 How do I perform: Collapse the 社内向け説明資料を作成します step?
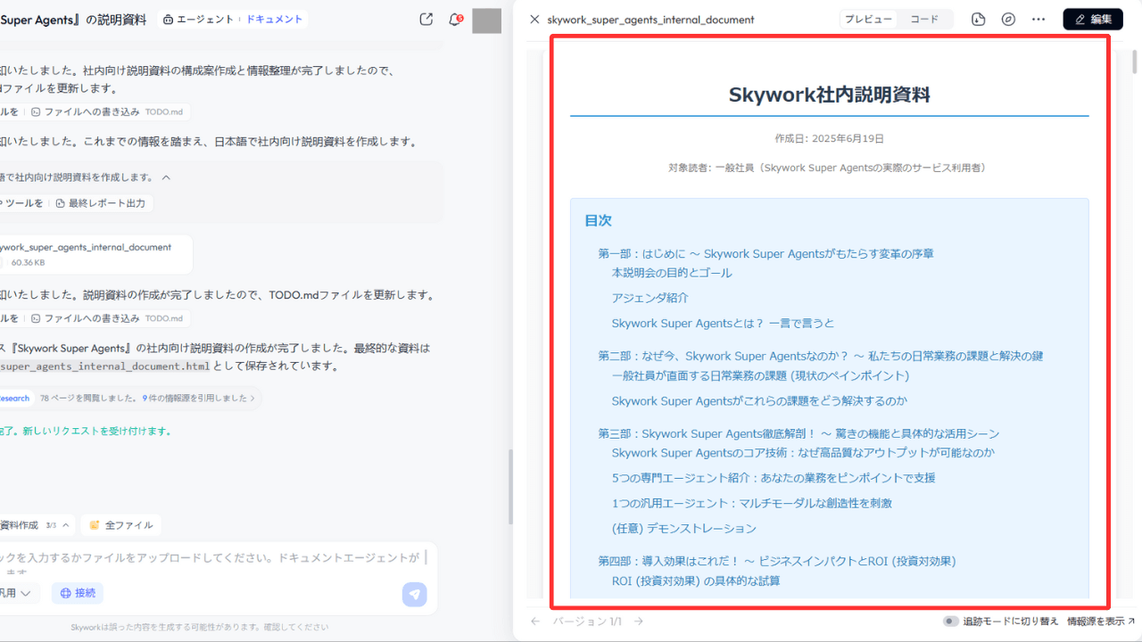[166, 177]
